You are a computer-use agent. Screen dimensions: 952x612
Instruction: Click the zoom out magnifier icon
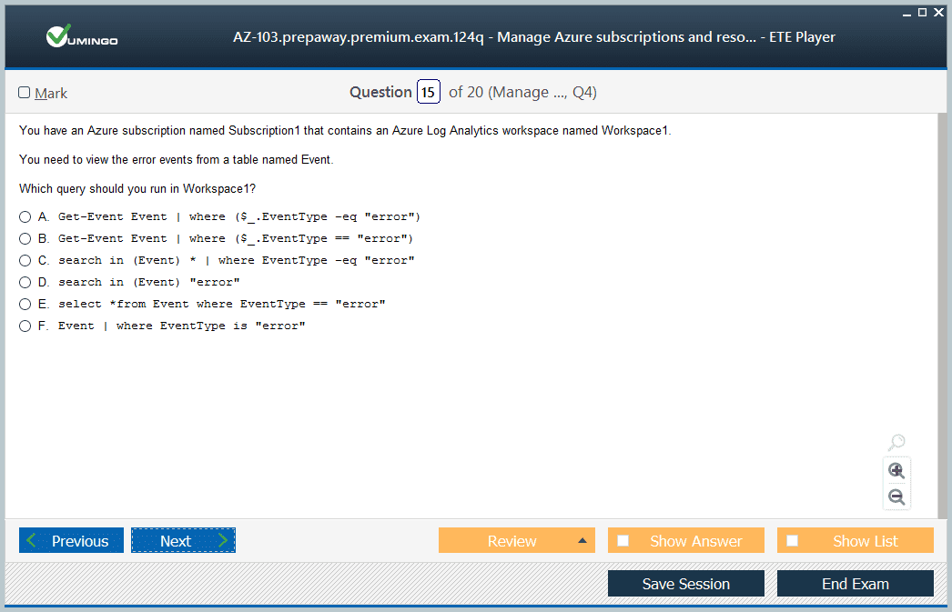[x=896, y=497]
